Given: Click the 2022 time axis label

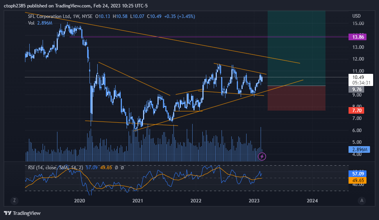Looking at the screenshot, I should click(x=196, y=201).
